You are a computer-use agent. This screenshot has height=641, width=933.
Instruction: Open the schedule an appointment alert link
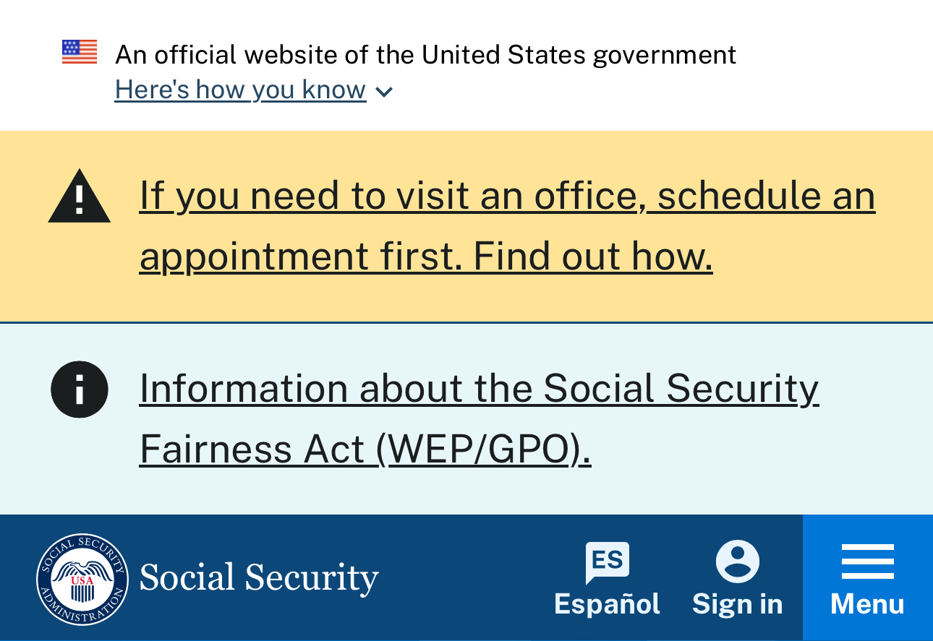(506, 195)
